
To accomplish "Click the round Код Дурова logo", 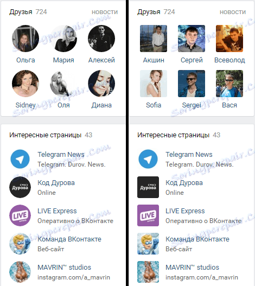I will pos(20,187).
